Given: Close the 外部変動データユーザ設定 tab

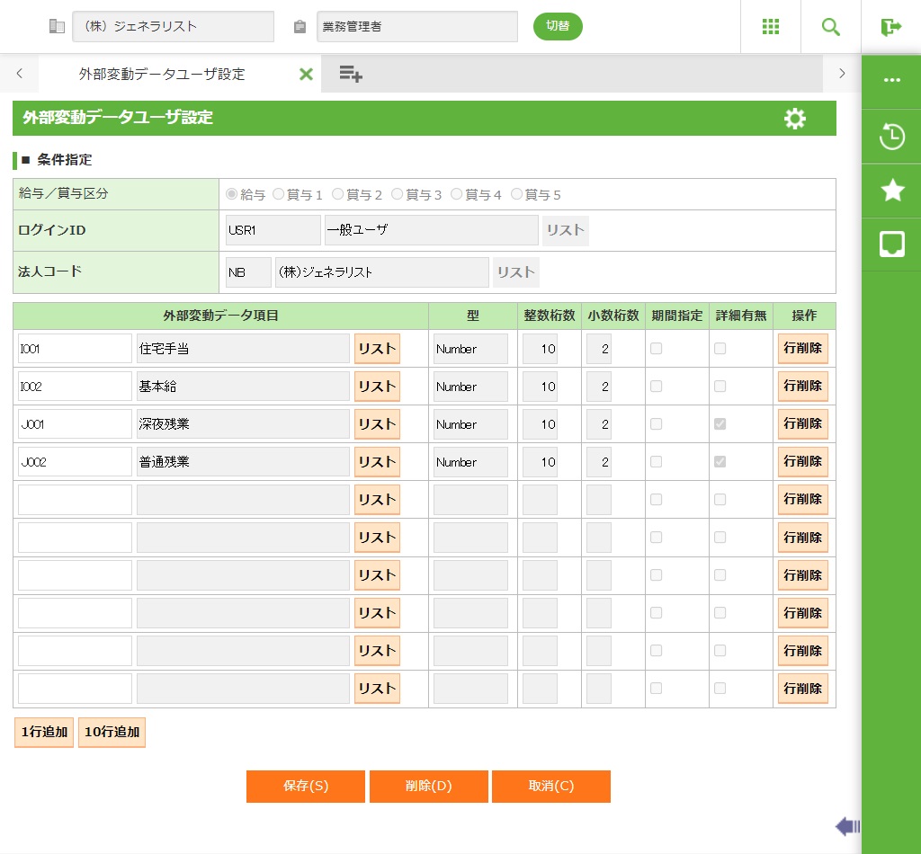Looking at the screenshot, I should click(306, 75).
